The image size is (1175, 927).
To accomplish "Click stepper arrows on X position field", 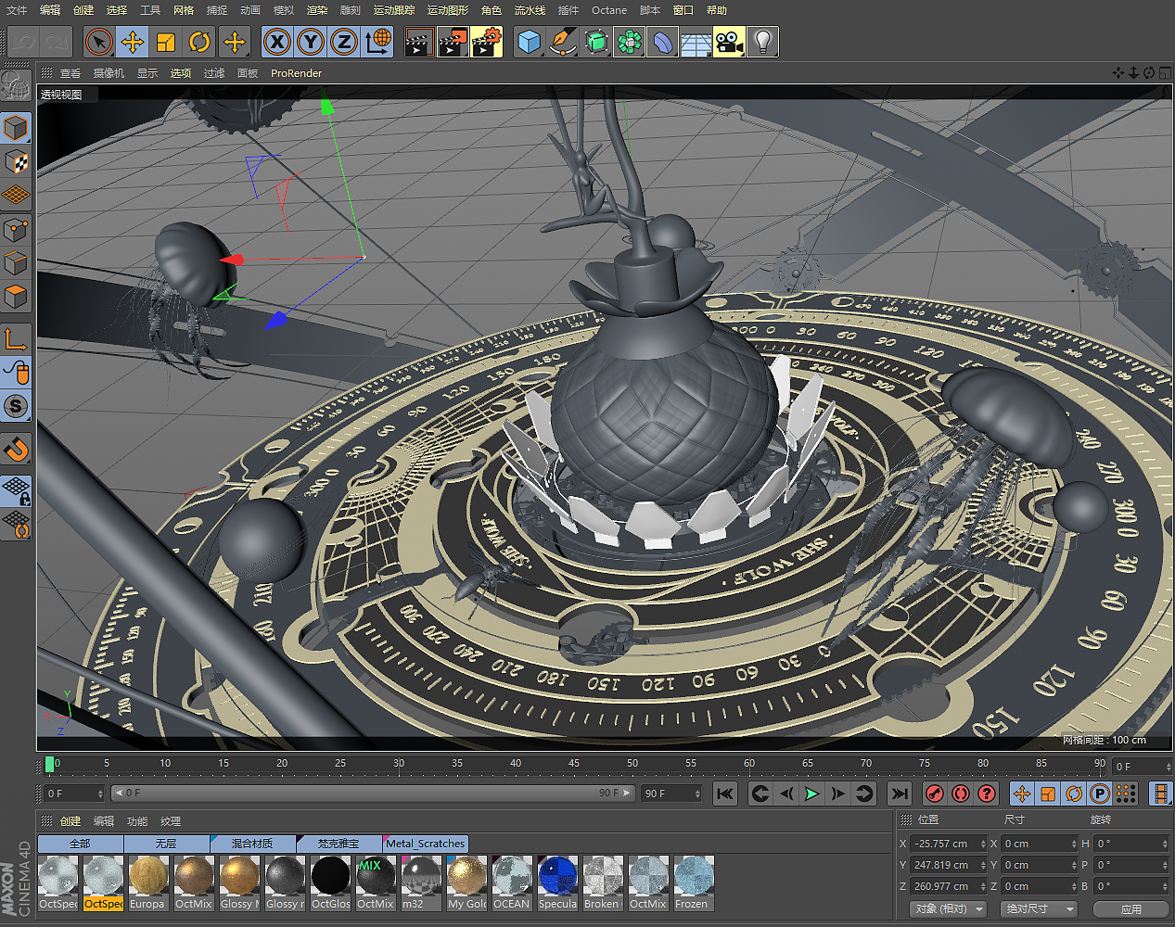I will (982, 844).
